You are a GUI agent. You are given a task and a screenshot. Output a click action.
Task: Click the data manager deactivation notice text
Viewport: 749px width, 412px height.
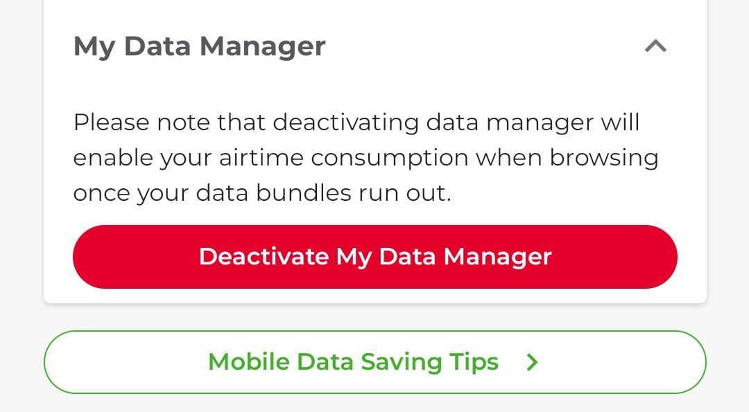click(366, 157)
